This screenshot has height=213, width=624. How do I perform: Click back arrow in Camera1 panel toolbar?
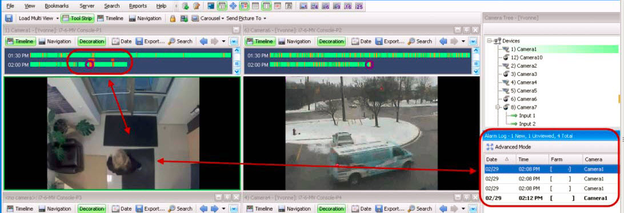pos(203,41)
